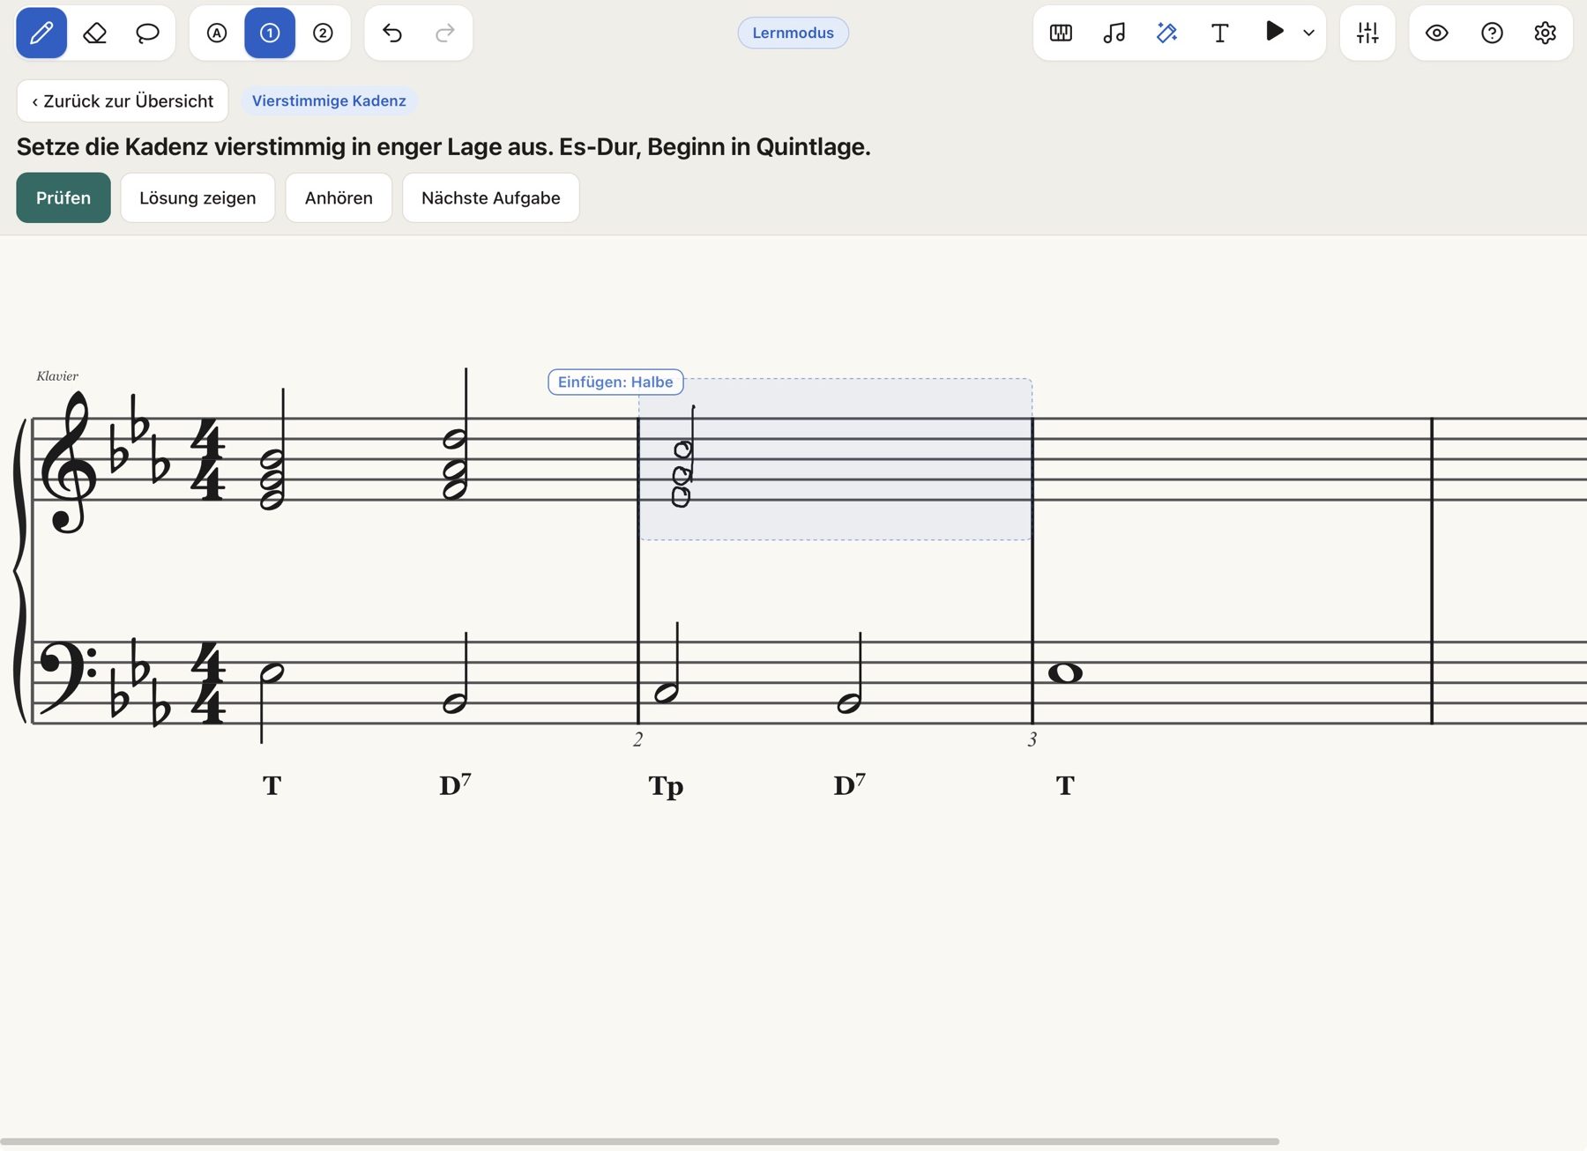Click the whole note in bass measure 3
Image resolution: width=1587 pixels, height=1151 pixels.
(1065, 673)
